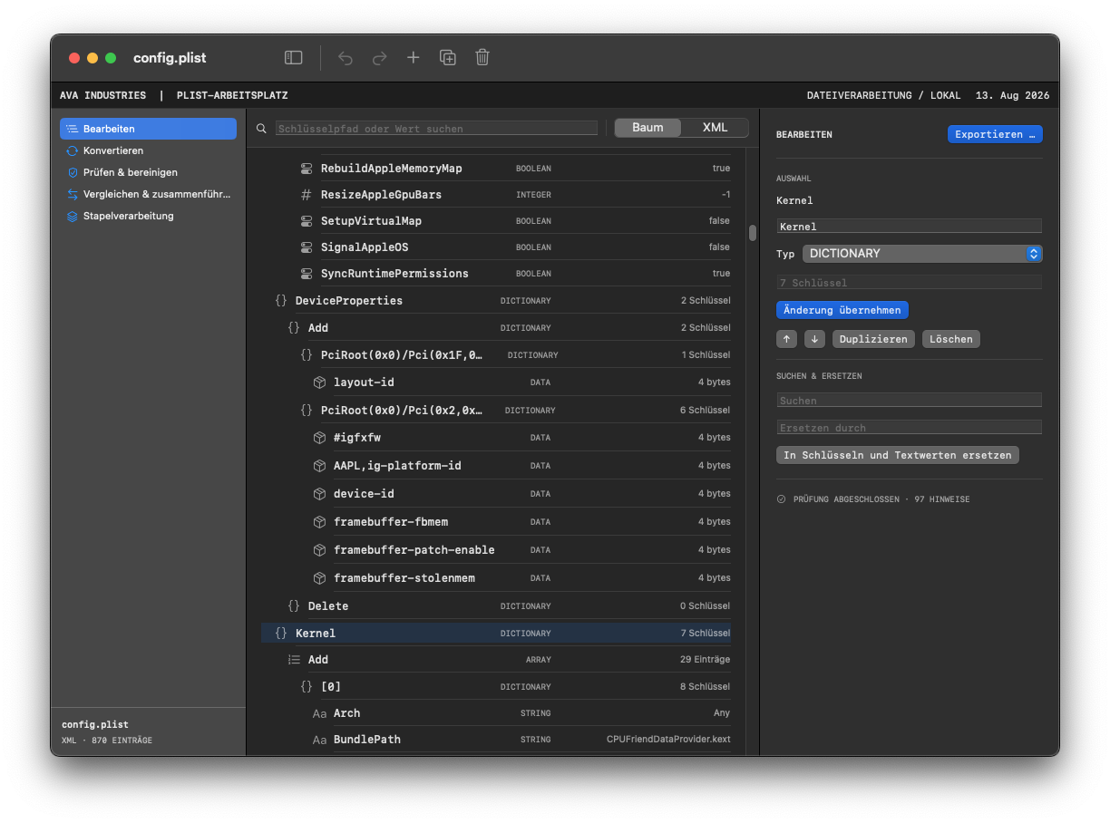Screen dimensions: 1110x823
Task: Switch to Baum view
Action: [647, 128]
